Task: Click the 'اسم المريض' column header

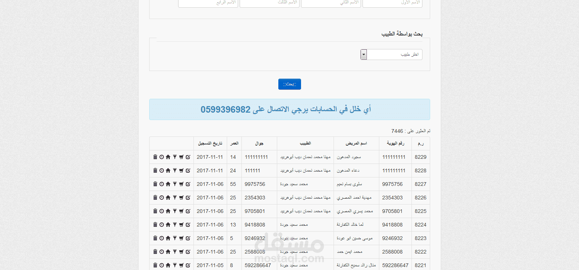Action: [356, 143]
